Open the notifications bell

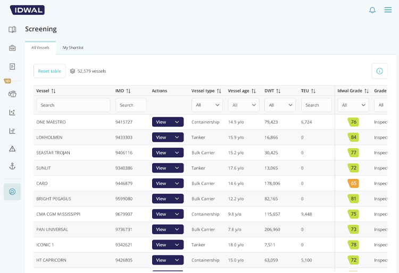pyautogui.click(x=372, y=10)
